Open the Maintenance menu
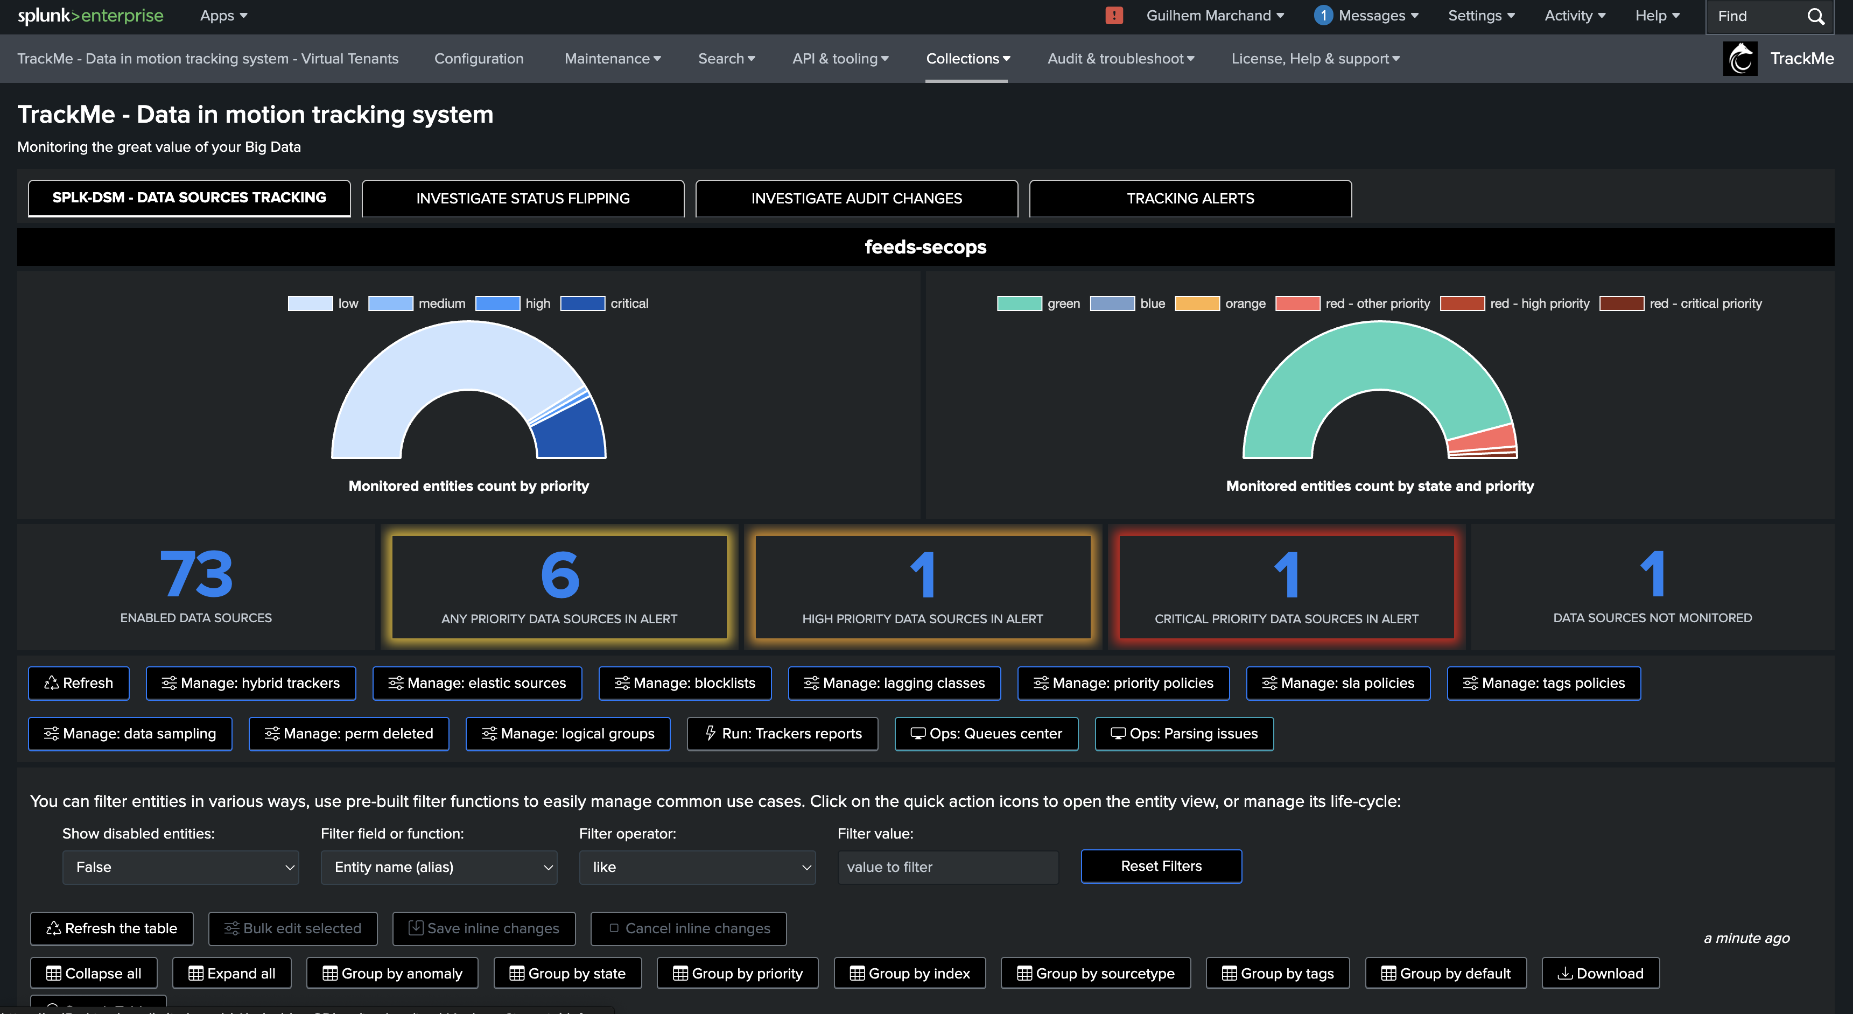The height and width of the screenshot is (1014, 1853). click(x=612, y=58)
